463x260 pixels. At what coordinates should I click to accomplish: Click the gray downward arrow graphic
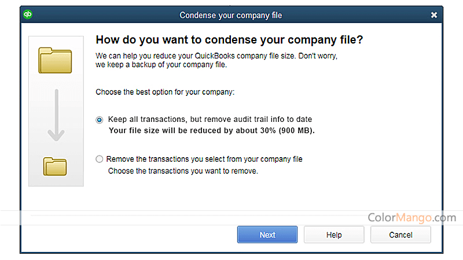[x=56, y=115]
